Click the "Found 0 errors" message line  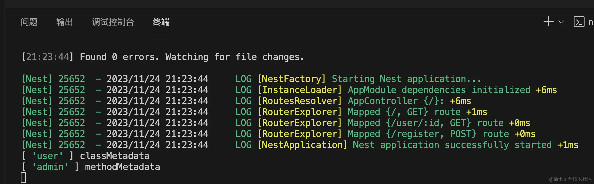tap(192, 57)
